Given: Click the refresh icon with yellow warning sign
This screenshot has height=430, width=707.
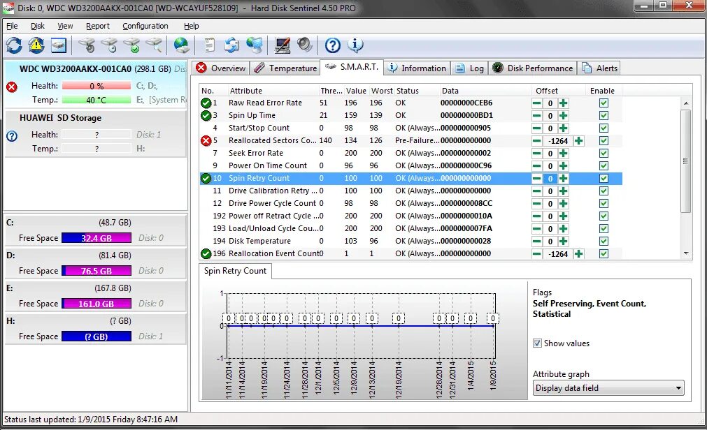Looking at the screenshot, I should (36, 45).
